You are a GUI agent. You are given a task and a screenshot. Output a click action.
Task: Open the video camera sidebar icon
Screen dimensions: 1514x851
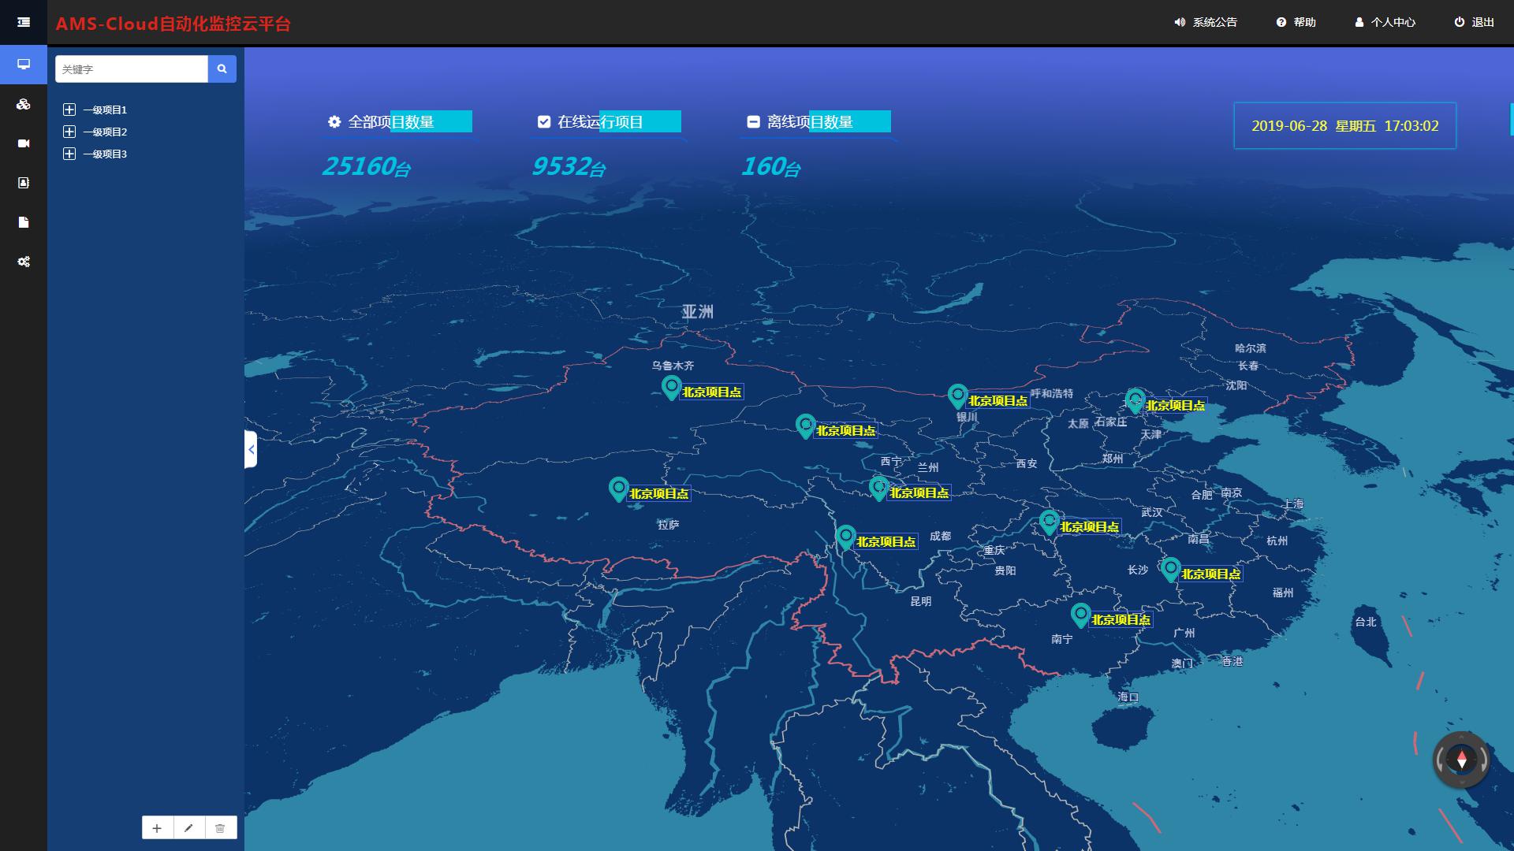tap(24, 143)
